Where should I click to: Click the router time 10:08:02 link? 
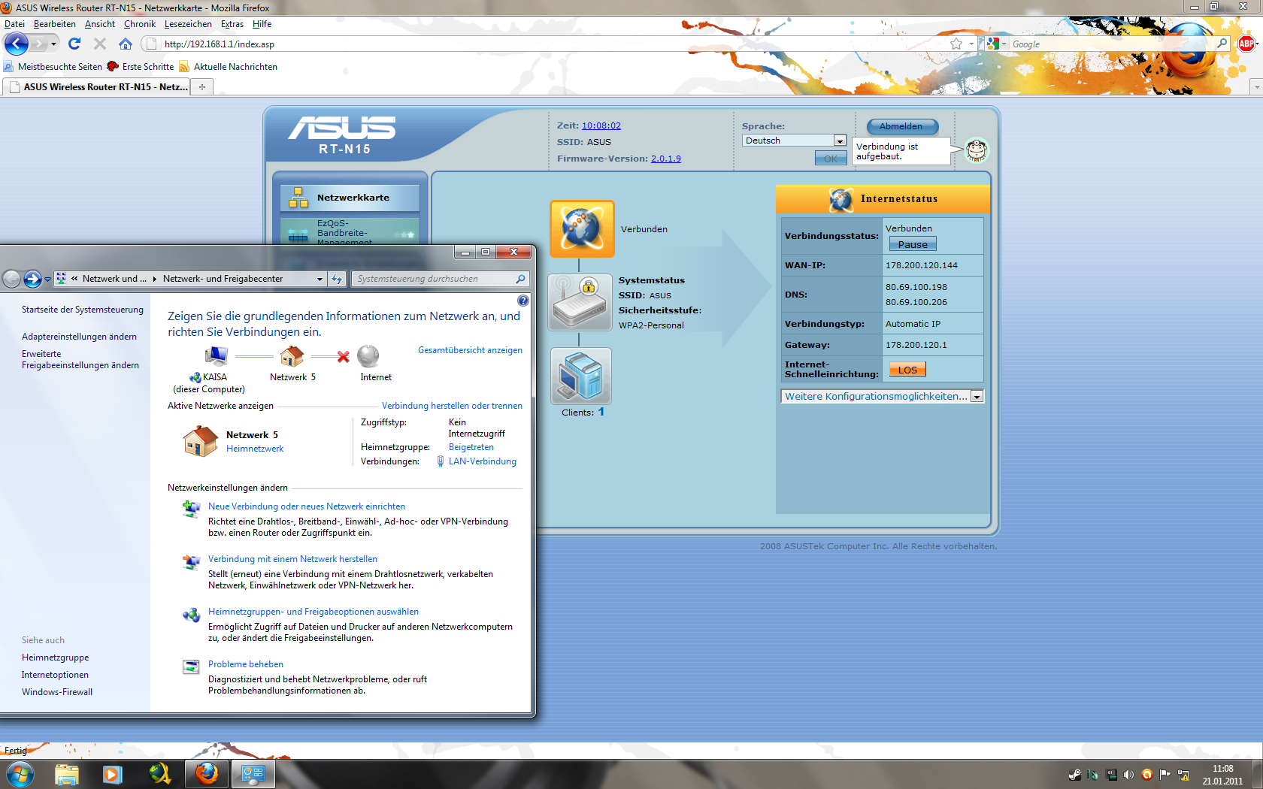tap(601, 125)
